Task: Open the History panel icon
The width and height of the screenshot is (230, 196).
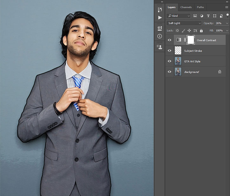Action: (x=160, y=10)
